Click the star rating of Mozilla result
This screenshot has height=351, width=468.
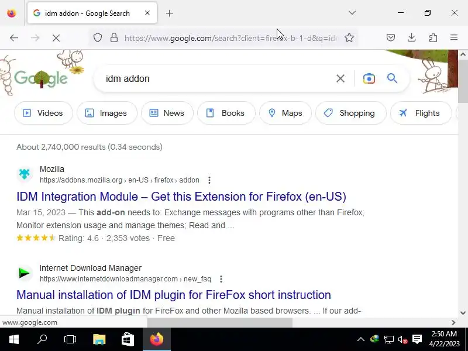[36, 238]
